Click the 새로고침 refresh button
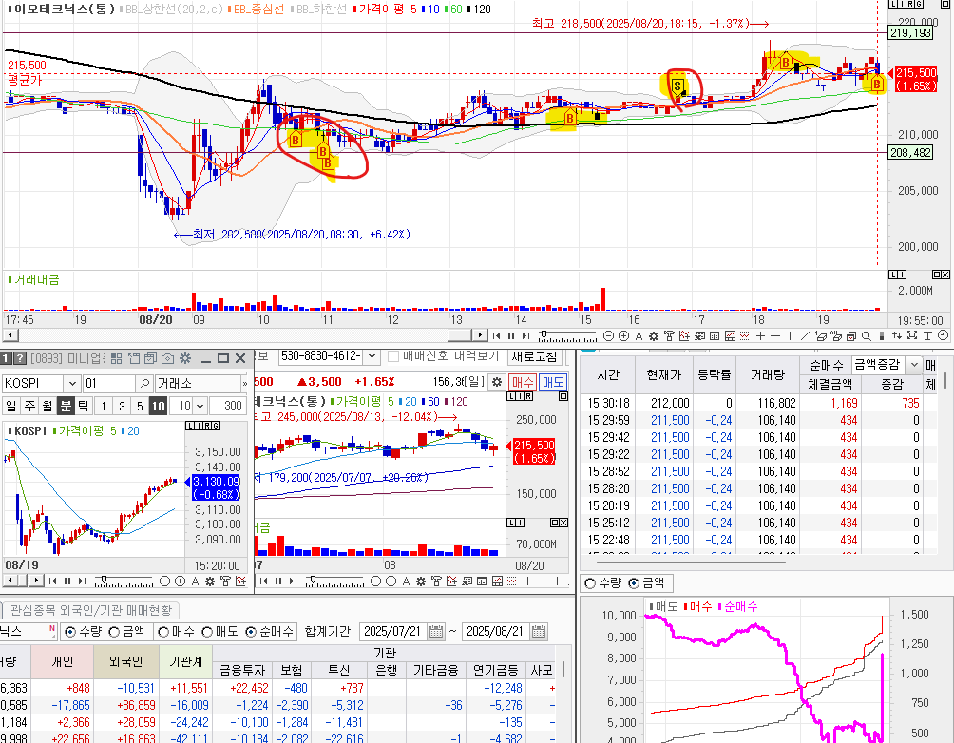 (534, 356)
